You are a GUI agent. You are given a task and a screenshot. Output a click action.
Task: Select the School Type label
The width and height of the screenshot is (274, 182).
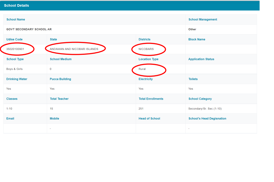tap(15, 59)
